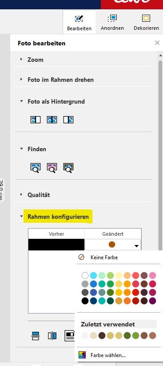Set photo as right page background
This screenshot has height=366, width=163.
[x=68, y=120]
